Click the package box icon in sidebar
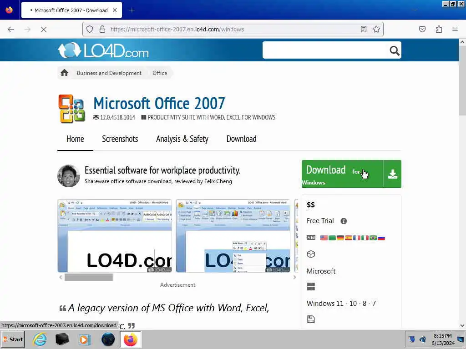 click(311, 254)
